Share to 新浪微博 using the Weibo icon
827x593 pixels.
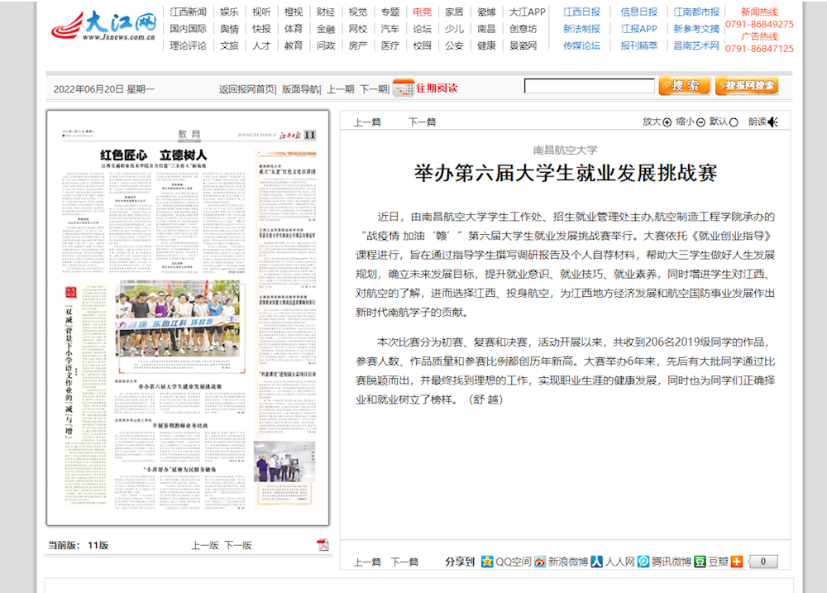click(x=540, y=562)
